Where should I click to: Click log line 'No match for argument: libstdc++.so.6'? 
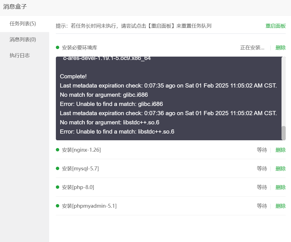pos(109,122)
